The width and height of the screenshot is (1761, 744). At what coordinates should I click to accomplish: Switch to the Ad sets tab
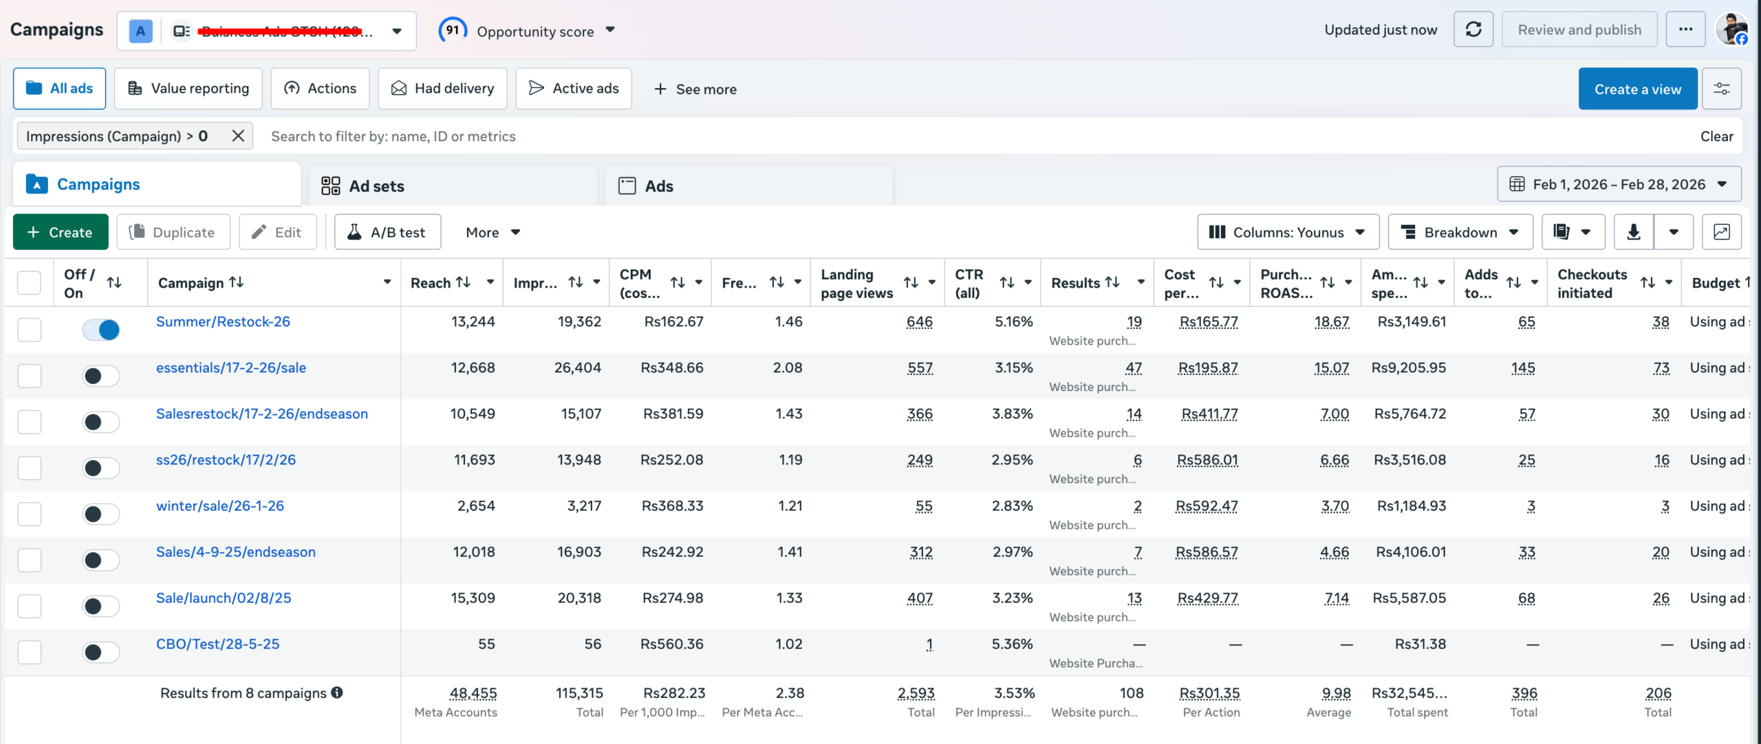tap(363, 186)
